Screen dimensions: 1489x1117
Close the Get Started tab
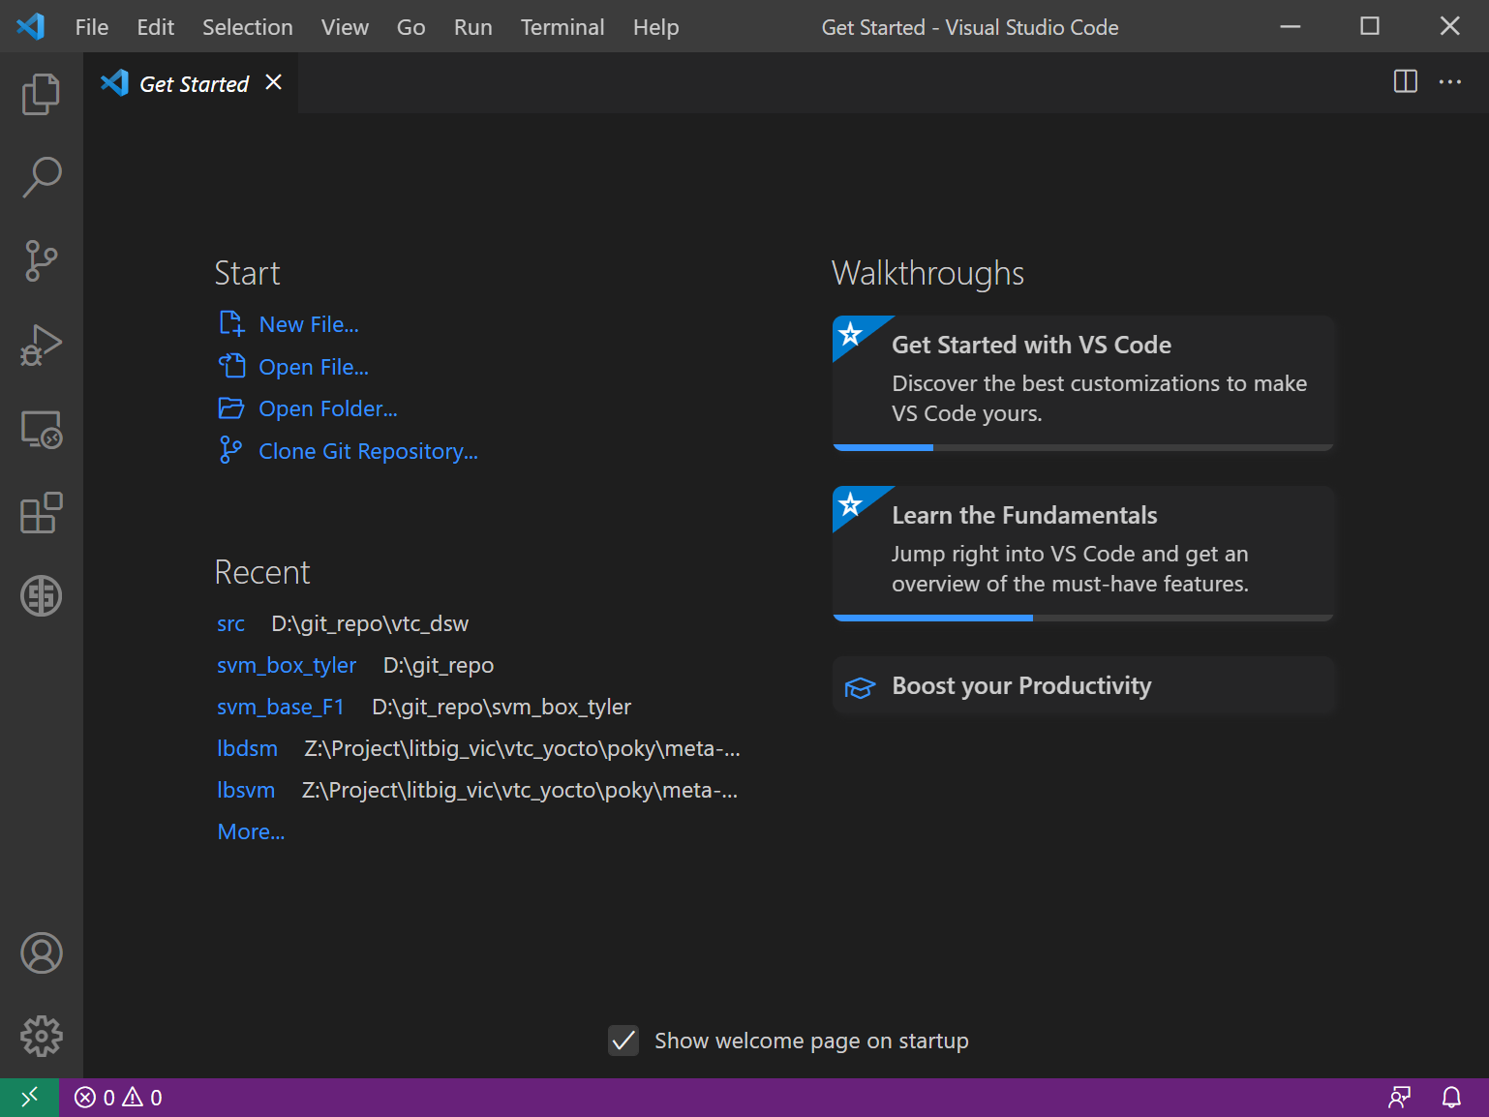pos(274,82)
